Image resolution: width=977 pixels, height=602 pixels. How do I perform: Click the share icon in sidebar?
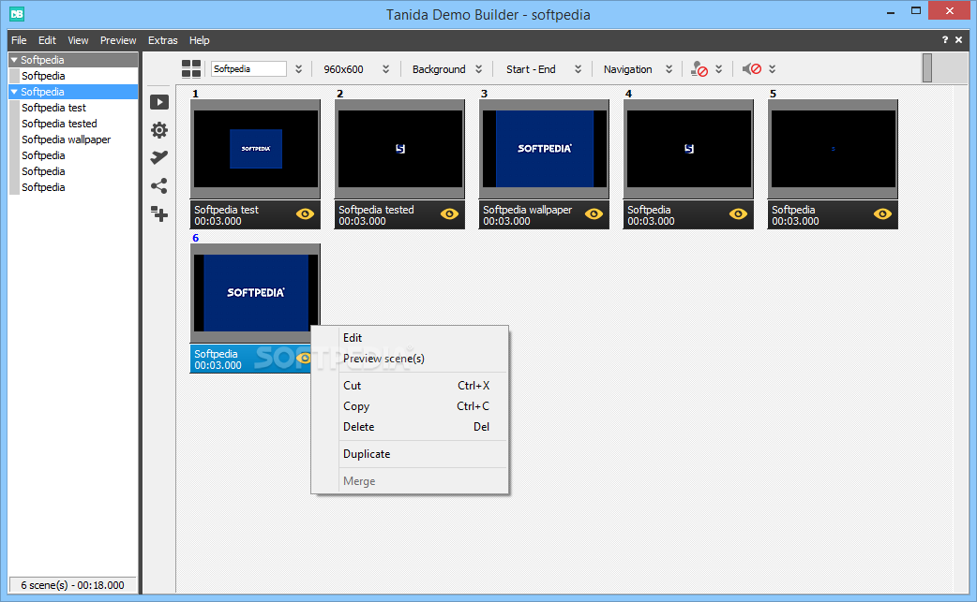click(x=159, y=186)
